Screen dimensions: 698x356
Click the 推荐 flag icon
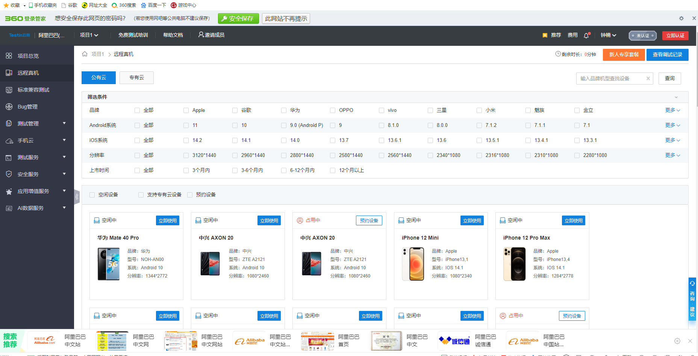(x=545, y=35)
